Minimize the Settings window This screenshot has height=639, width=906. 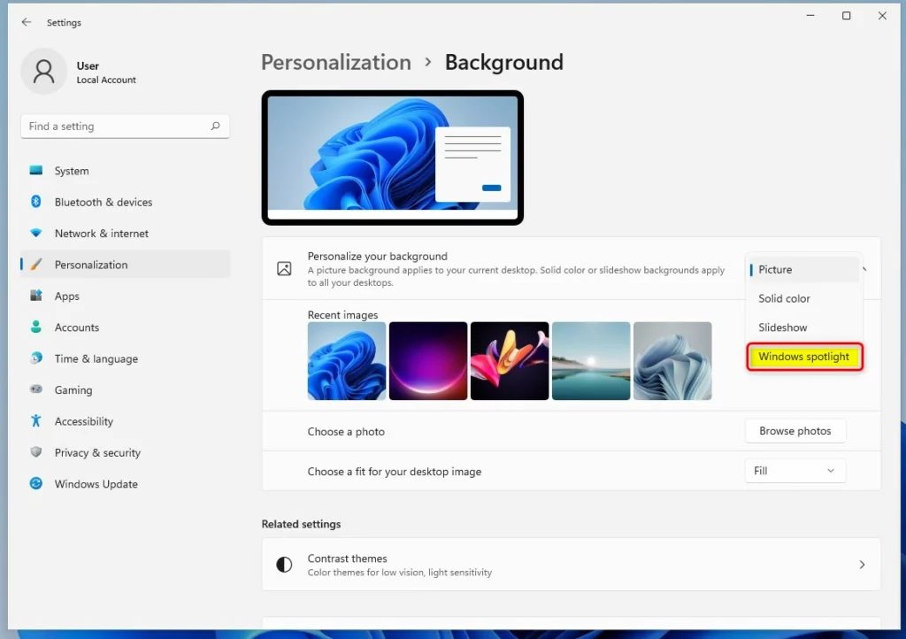(x=810, y=16)
